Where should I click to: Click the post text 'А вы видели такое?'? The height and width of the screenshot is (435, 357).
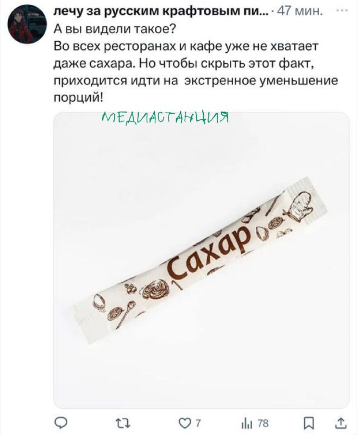click(x=114, y=29)
